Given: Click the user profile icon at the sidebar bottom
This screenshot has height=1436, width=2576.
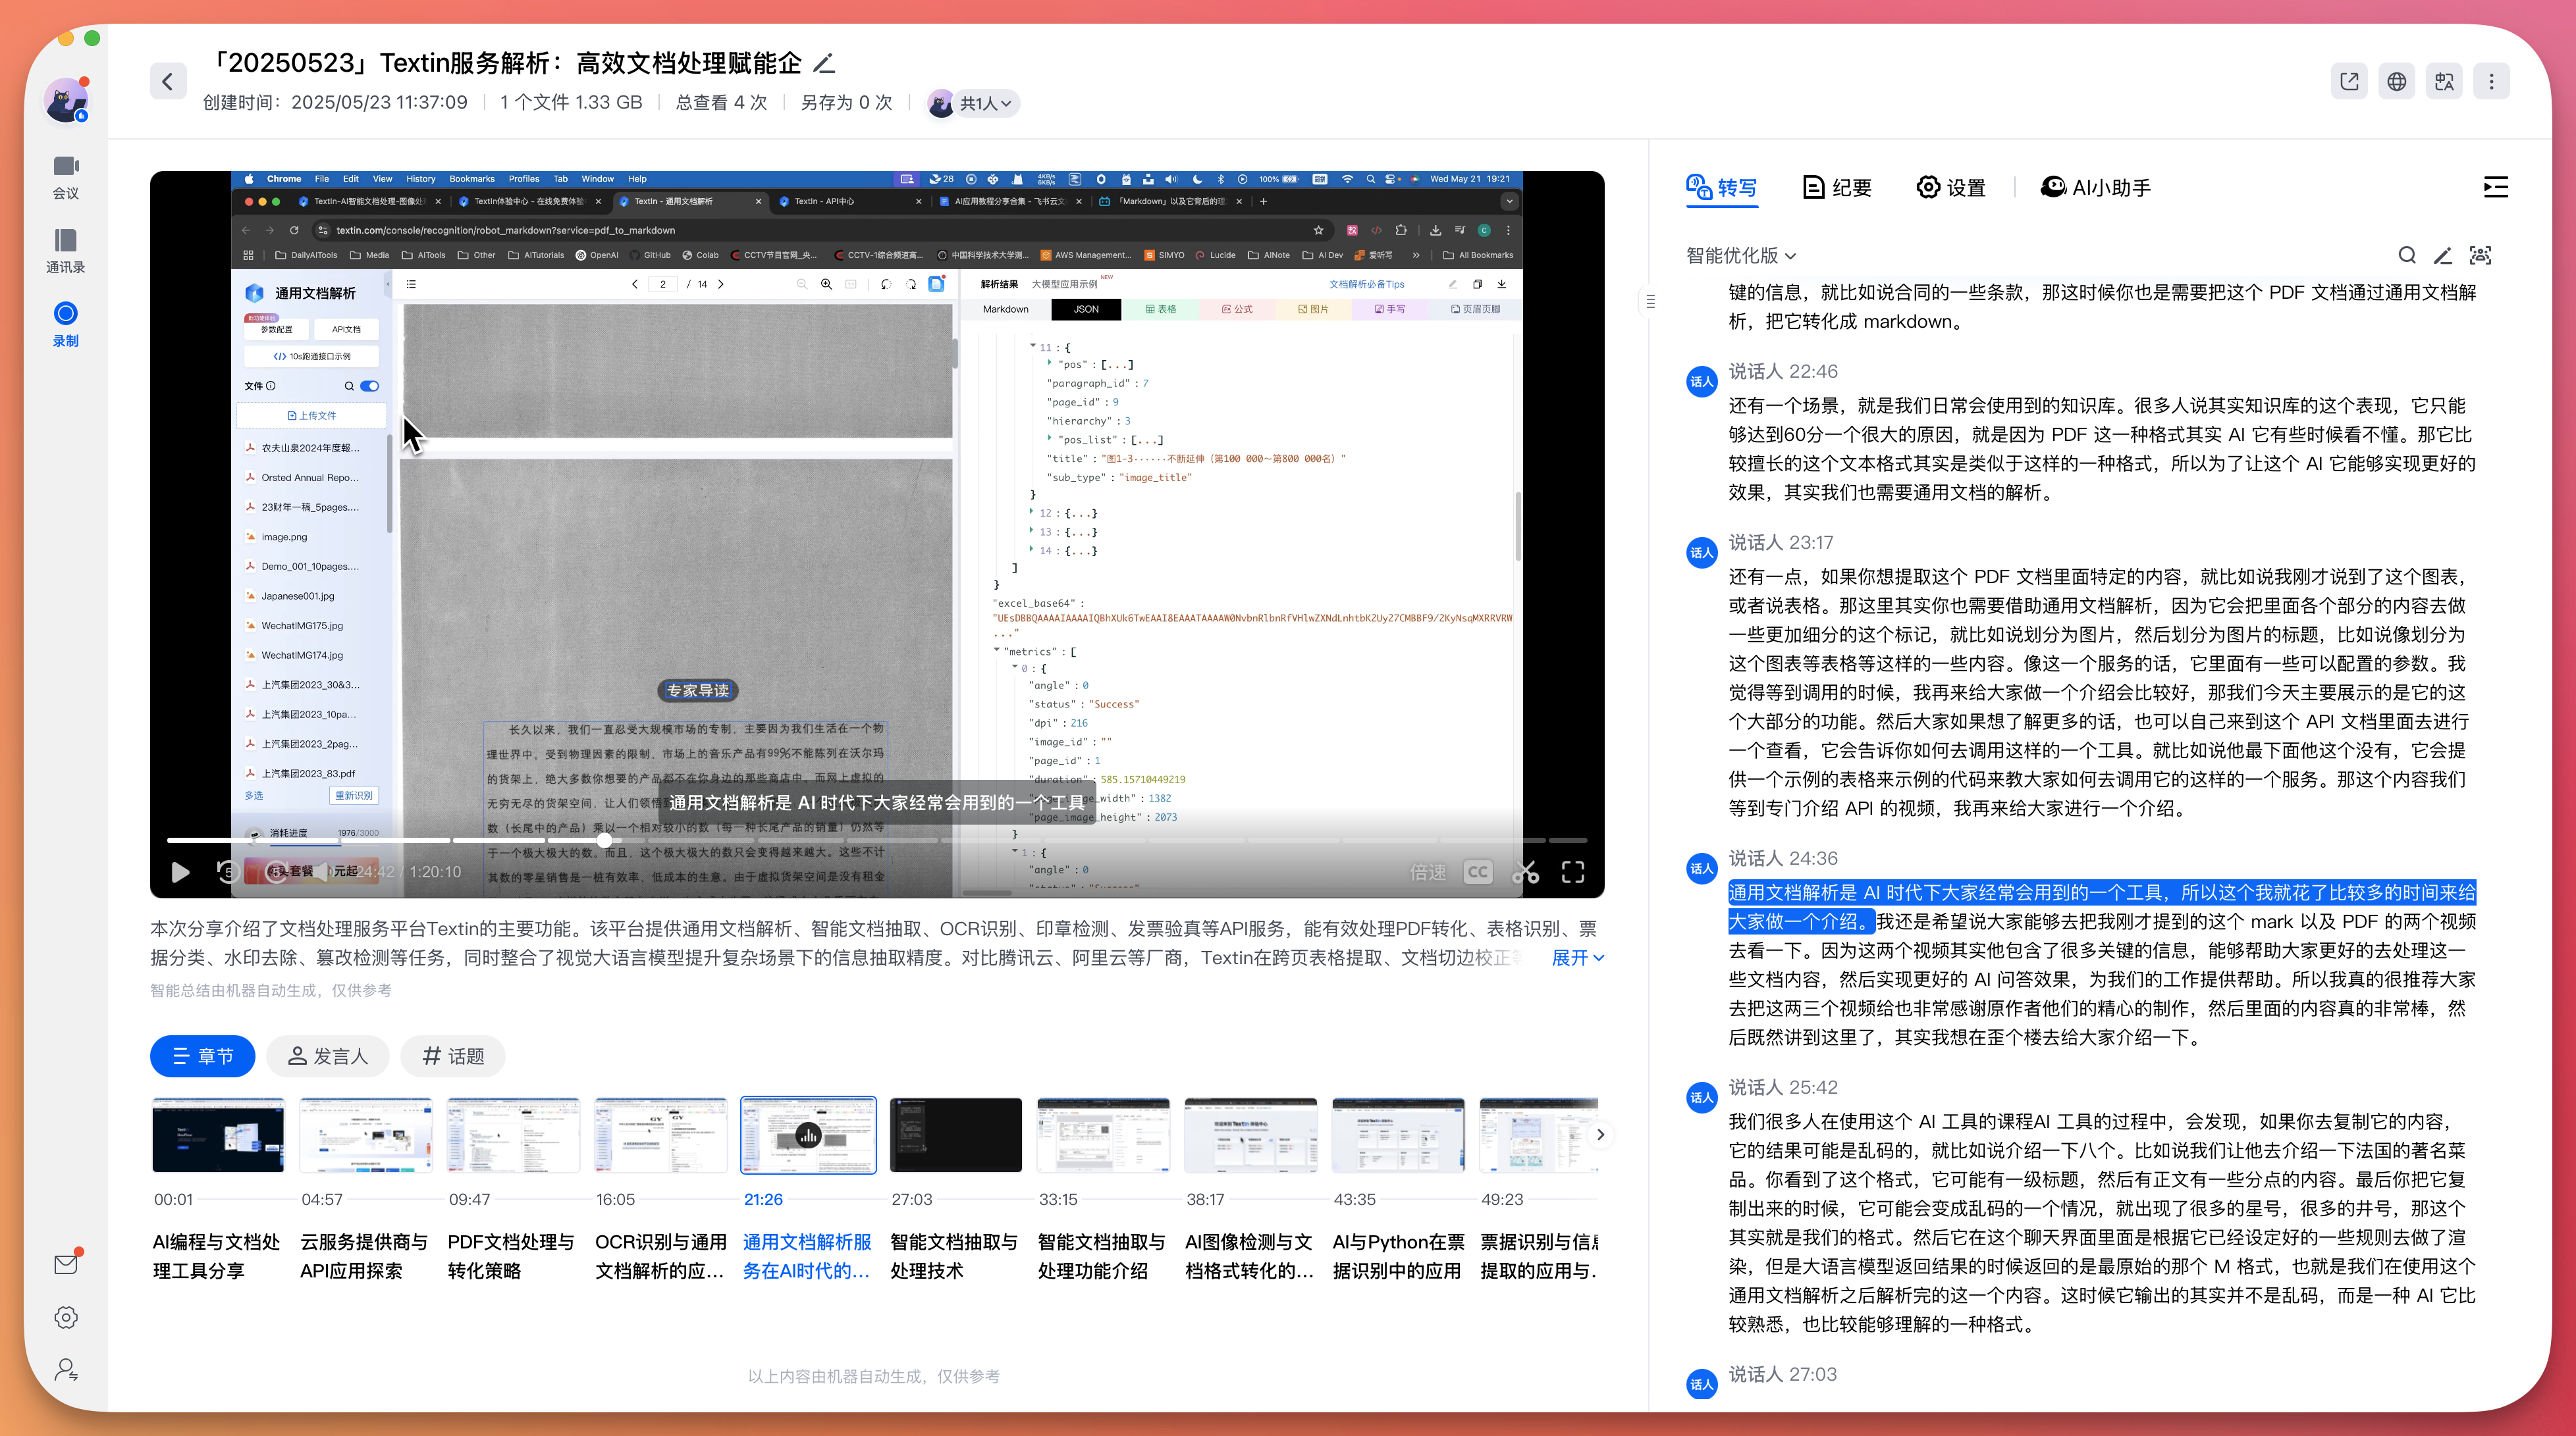Looking at the screenshot, I should click(66, 1369).
